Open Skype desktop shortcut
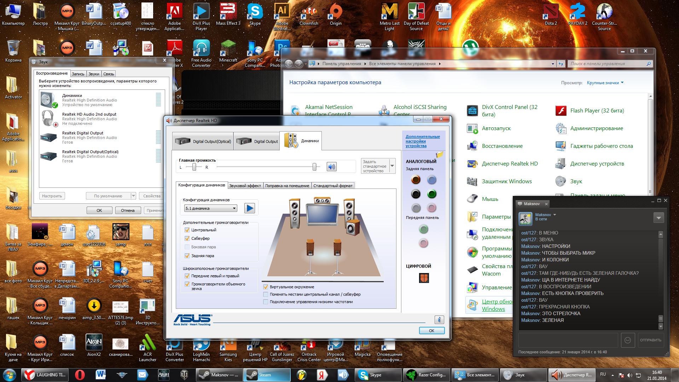 point(255,14)
